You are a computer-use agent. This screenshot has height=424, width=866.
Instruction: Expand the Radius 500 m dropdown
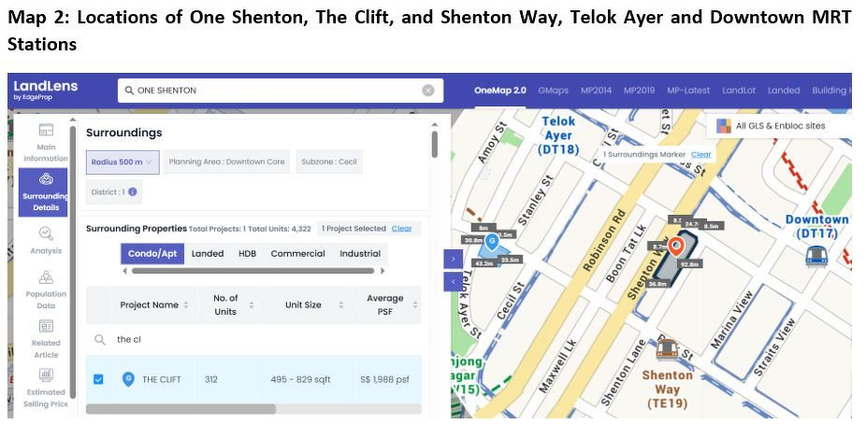[x=123, y=163]
